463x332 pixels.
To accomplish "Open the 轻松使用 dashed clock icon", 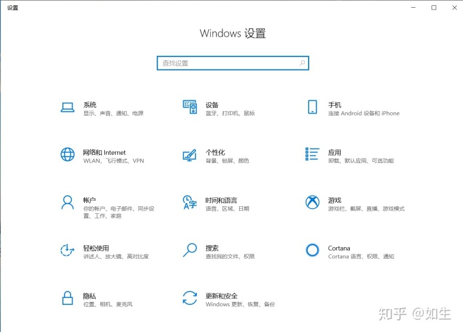I will coord(68,250).
